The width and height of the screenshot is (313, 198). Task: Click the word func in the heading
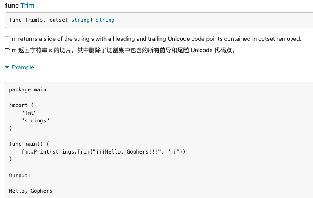[11, 6]
